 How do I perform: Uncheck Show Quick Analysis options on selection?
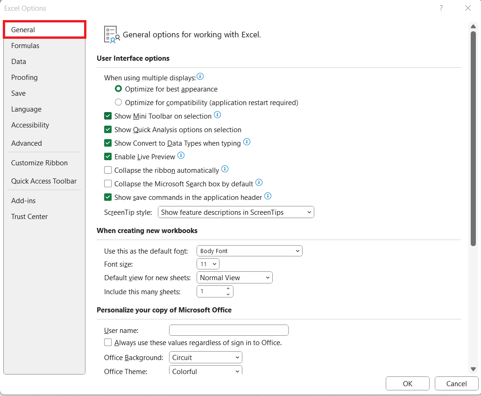pyautogui.click(x=108, y=129)
